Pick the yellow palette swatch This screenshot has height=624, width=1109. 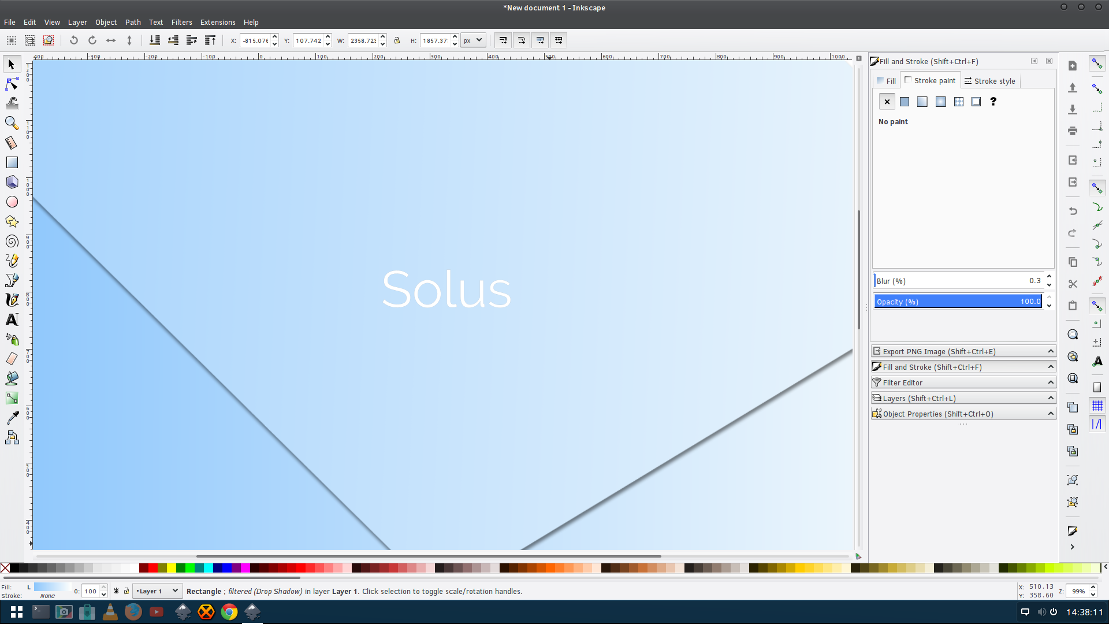(x=172, y=568)
